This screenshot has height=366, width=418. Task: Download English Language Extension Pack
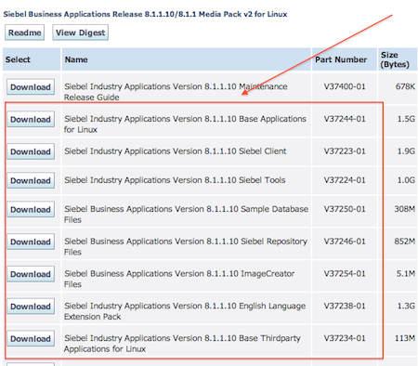(31, 307)
